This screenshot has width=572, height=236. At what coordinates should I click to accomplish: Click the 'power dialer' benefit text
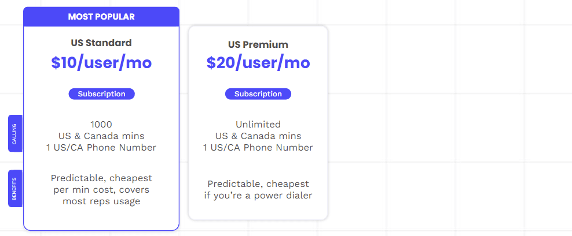pyautogui.click(x=258, y=196)
